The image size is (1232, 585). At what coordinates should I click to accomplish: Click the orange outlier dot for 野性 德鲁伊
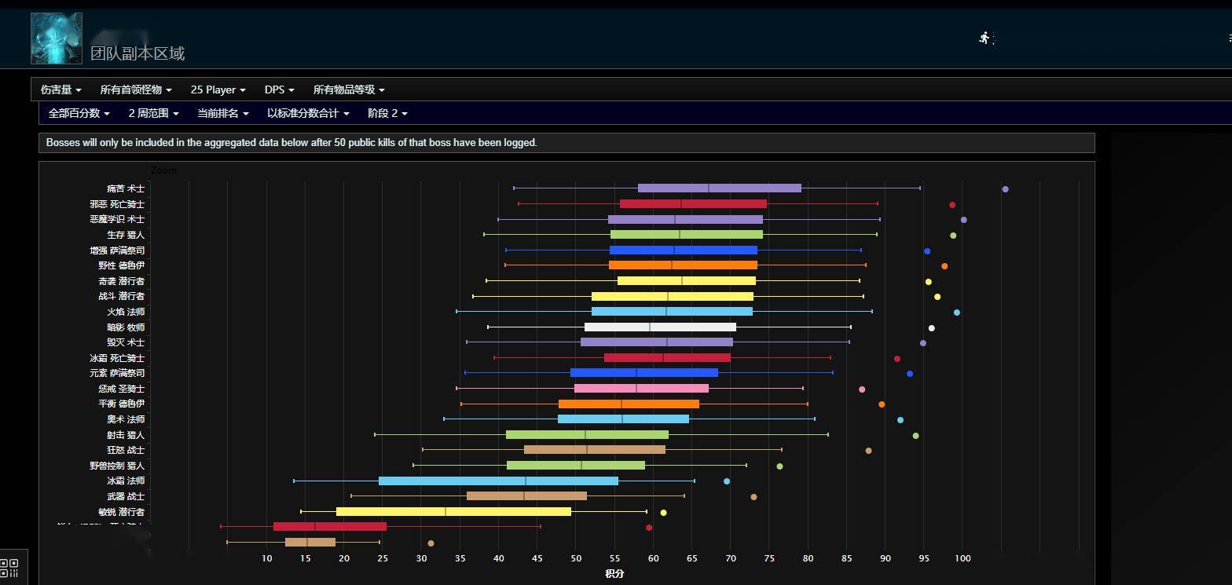944,266
